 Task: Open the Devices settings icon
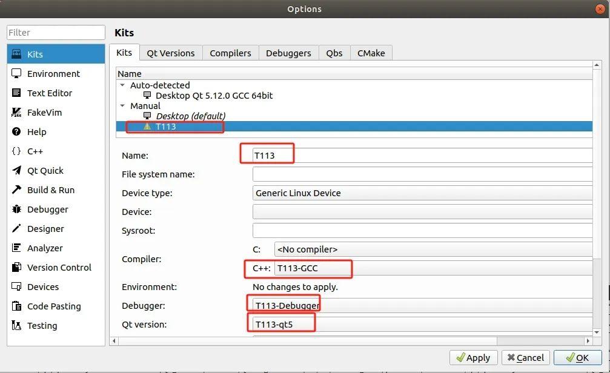pos(16,286)
